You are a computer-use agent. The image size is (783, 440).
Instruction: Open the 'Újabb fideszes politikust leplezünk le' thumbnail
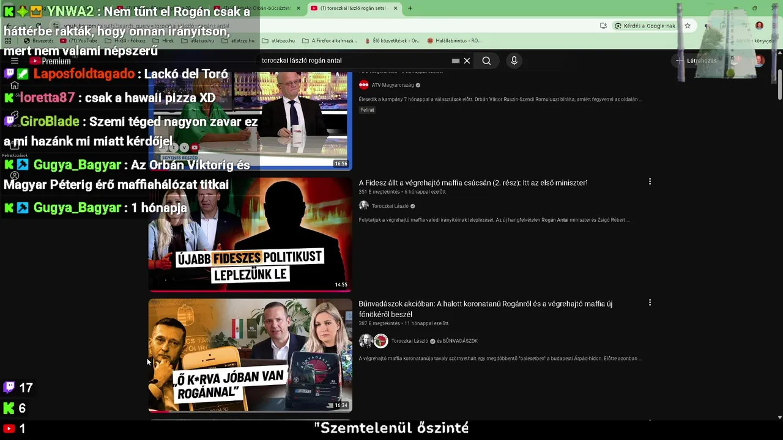pos(250,234)
